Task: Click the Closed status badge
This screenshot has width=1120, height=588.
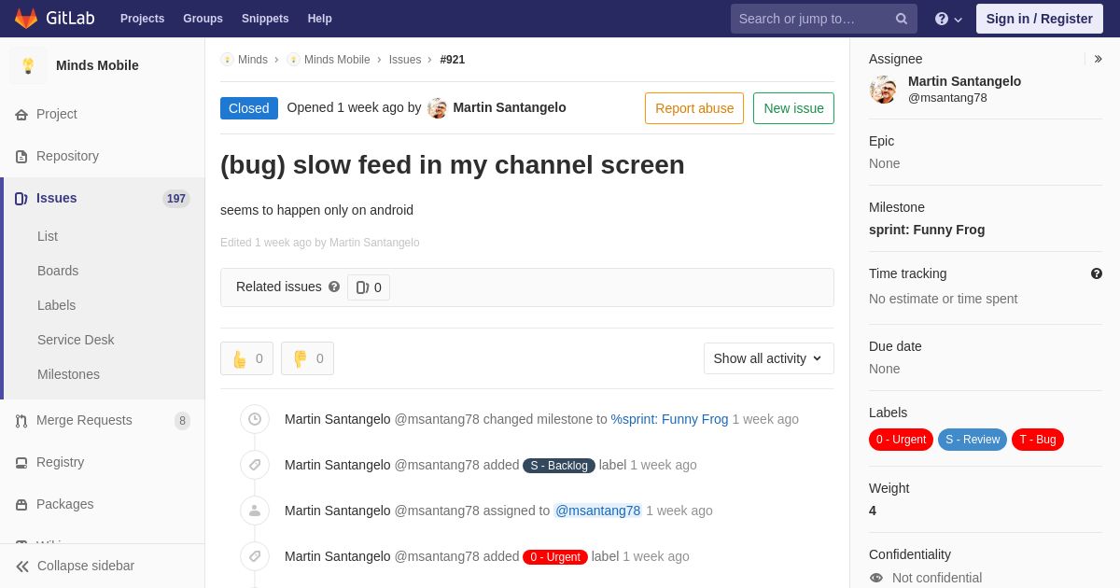Action: pyautogui.click(x=249, y=108)
